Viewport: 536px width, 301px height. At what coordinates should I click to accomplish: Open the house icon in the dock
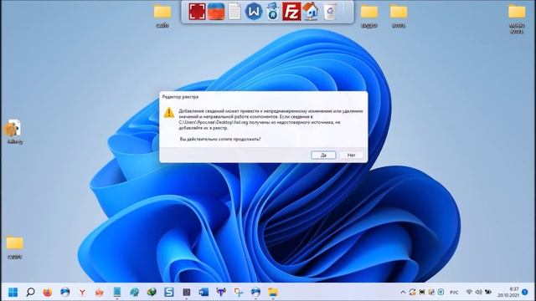point(310,12)
